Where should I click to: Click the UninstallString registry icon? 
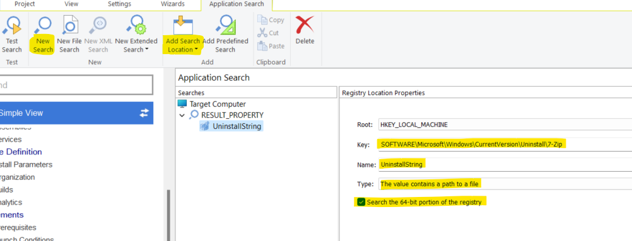(x=205, y=126)
